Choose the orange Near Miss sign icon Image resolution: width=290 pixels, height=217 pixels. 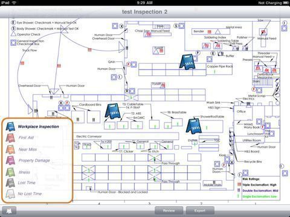pyautogui.click(x=10, y=149)
